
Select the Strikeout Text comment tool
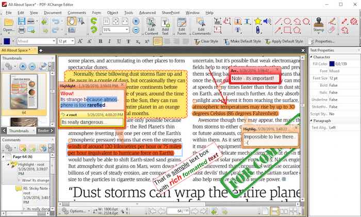[x=238, y=30]
